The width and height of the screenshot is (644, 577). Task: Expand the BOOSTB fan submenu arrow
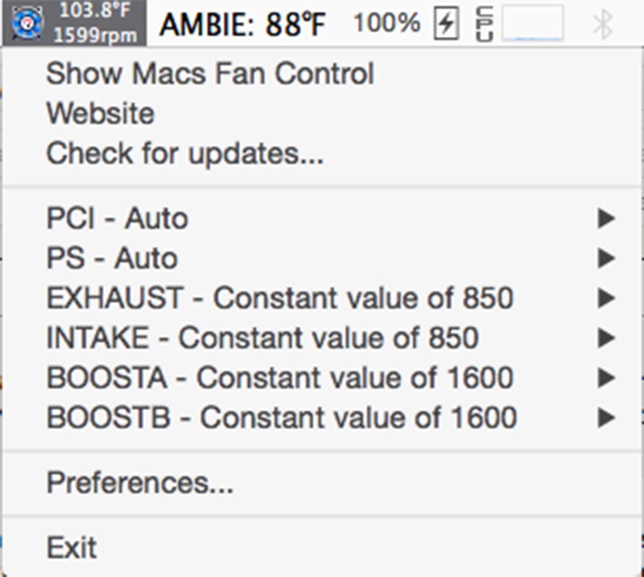[606, 417]
